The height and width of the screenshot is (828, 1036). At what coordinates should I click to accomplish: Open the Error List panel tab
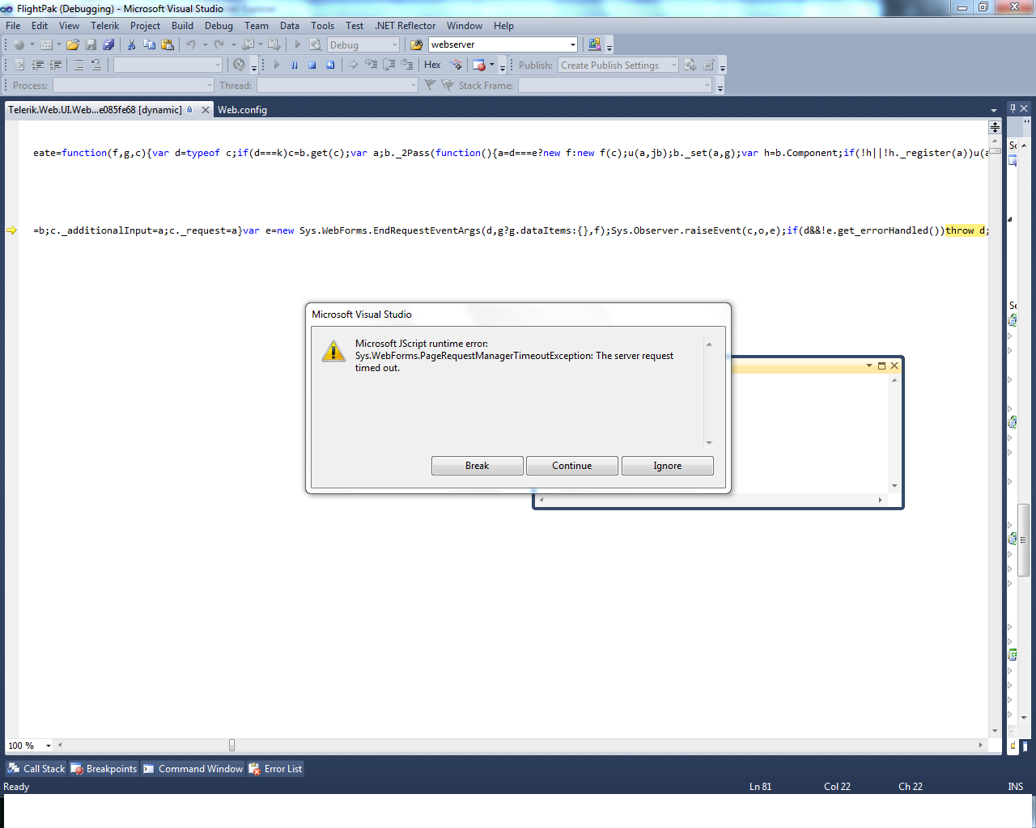[x=275, y=769]
